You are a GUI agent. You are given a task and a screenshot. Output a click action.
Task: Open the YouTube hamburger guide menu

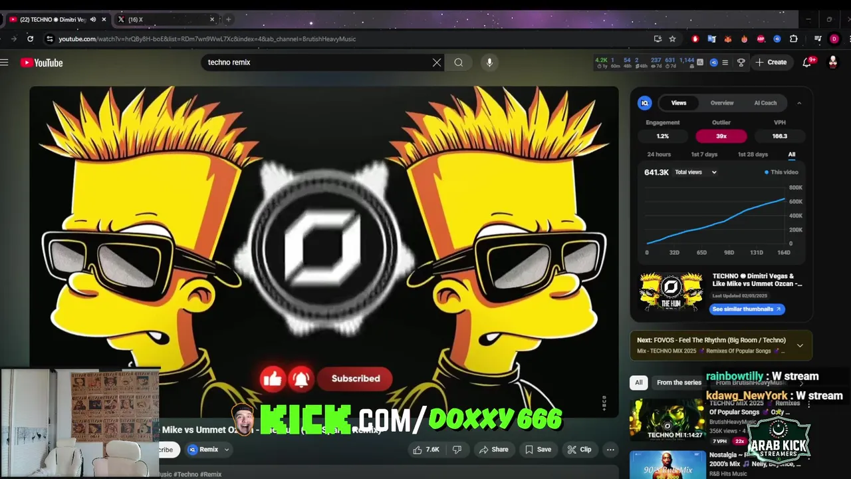point(4,63)
